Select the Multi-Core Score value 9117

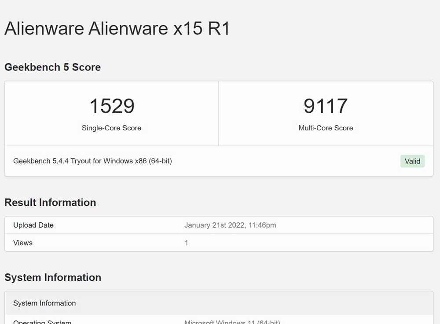pos(326,106)
